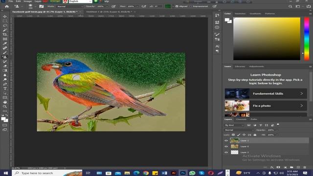The width and height of the screenshot is (313, 176).
Task: Select the Move tool
Action: (x=5, y=16)
